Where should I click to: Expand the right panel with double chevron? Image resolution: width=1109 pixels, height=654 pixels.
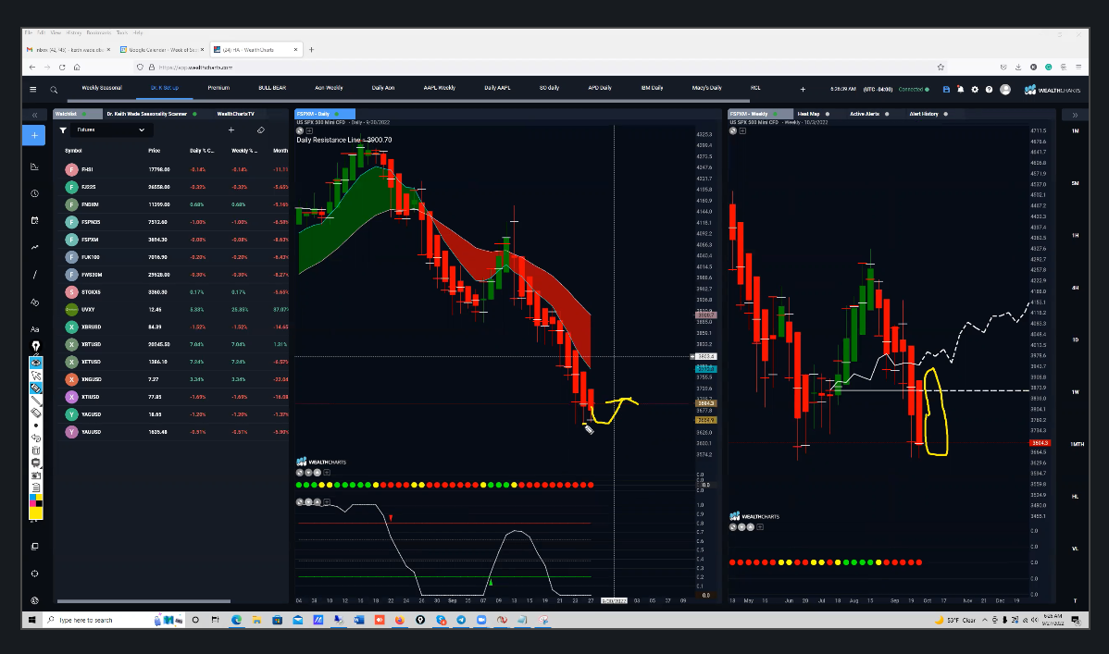point(1075,115)
